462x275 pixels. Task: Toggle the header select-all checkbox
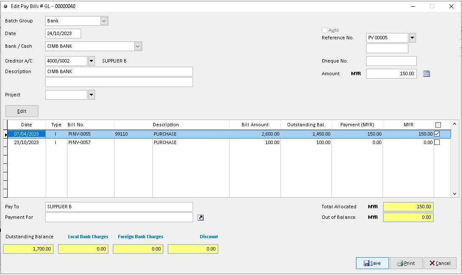(438, 125)
